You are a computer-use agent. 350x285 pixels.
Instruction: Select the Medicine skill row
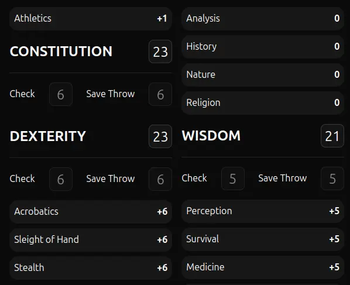[x=263, y=267]
